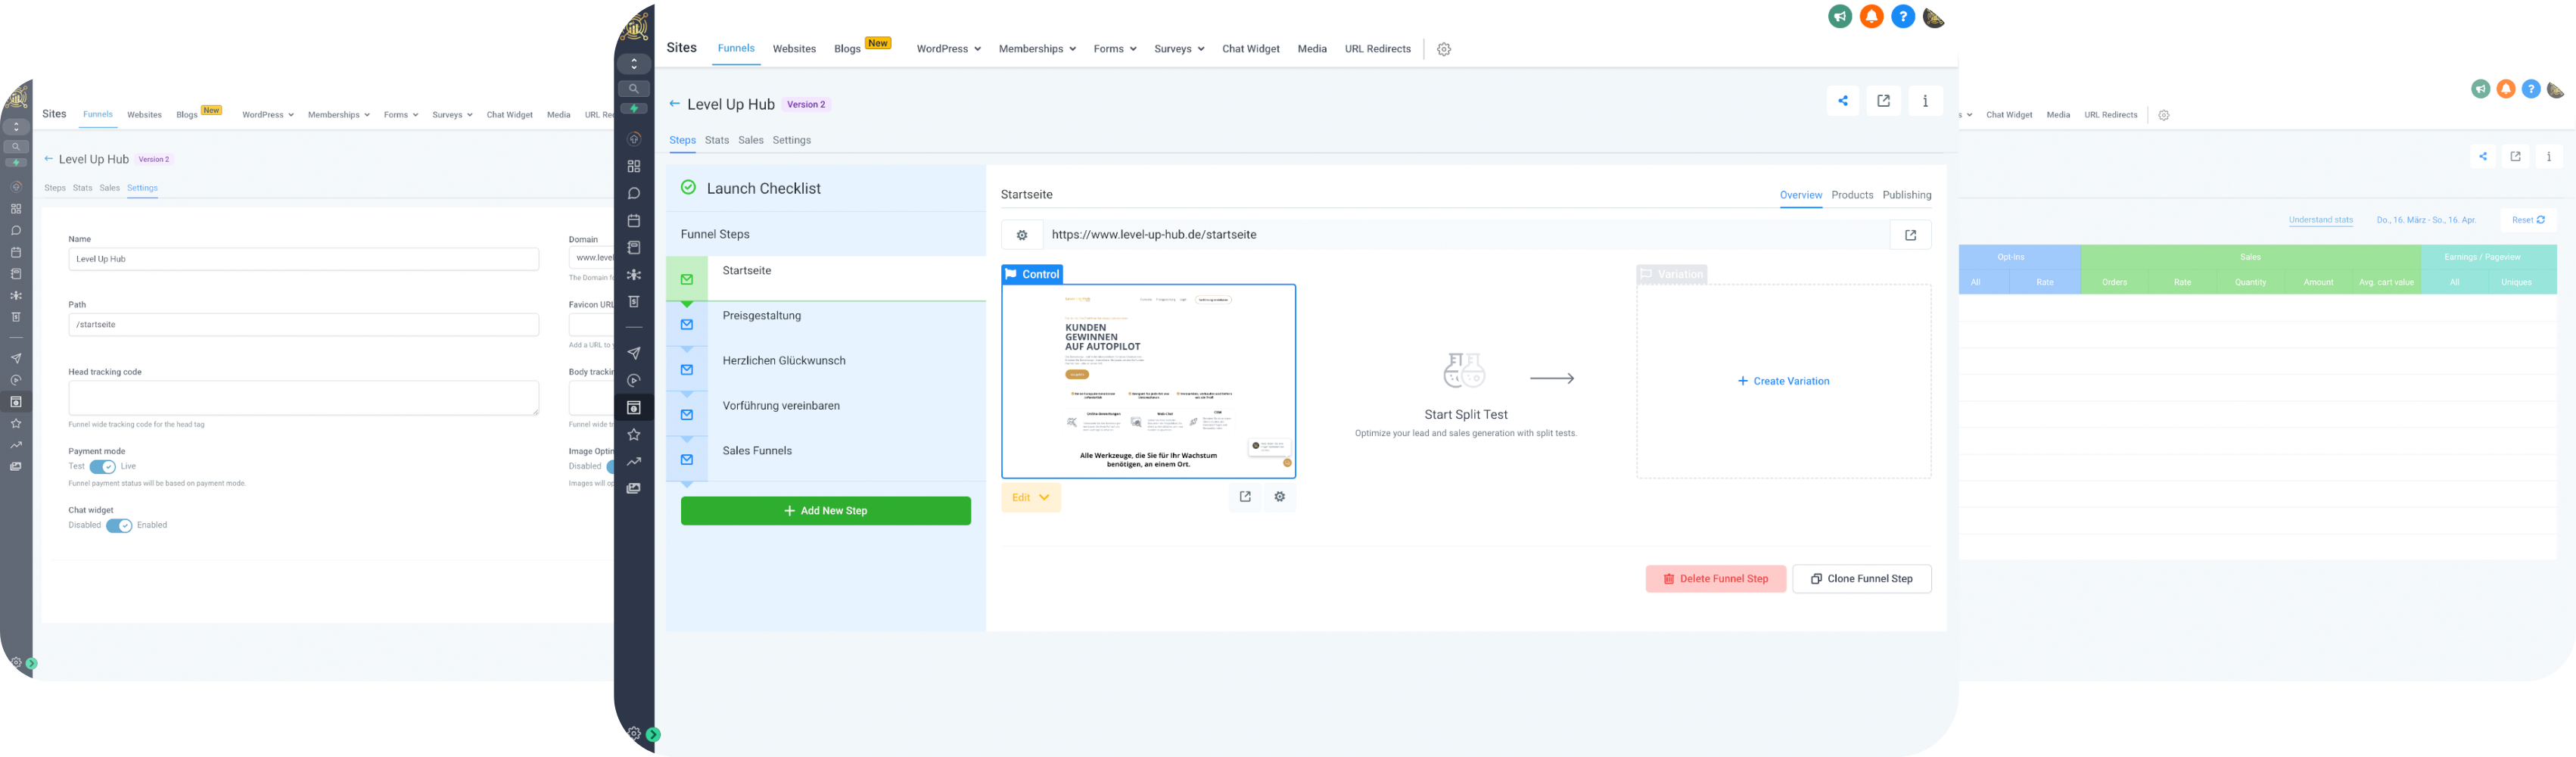
Task: Open the gear left of the startseite URL
Action: 1022,235
